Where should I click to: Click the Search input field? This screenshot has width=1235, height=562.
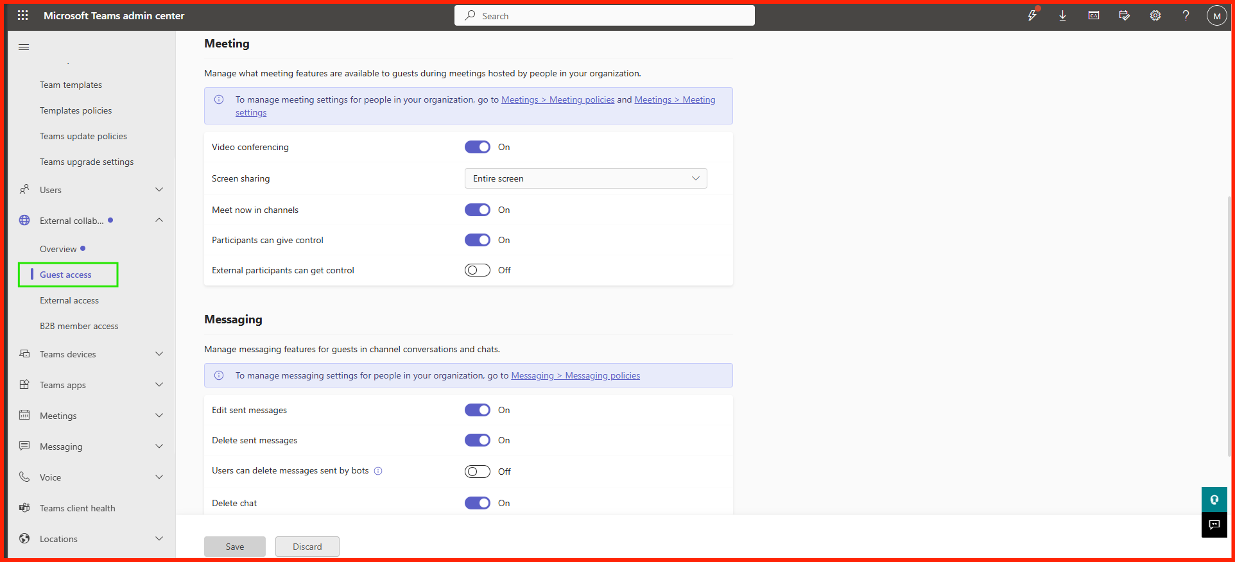pyautogui.click(x=605, y=15)
